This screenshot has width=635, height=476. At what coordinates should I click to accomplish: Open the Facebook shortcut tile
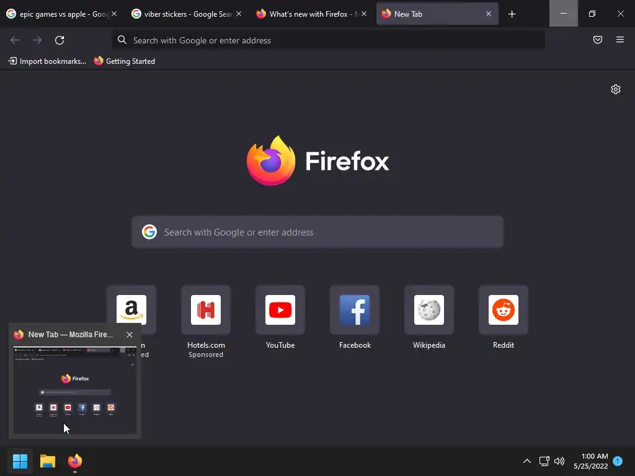pos(355,310)
